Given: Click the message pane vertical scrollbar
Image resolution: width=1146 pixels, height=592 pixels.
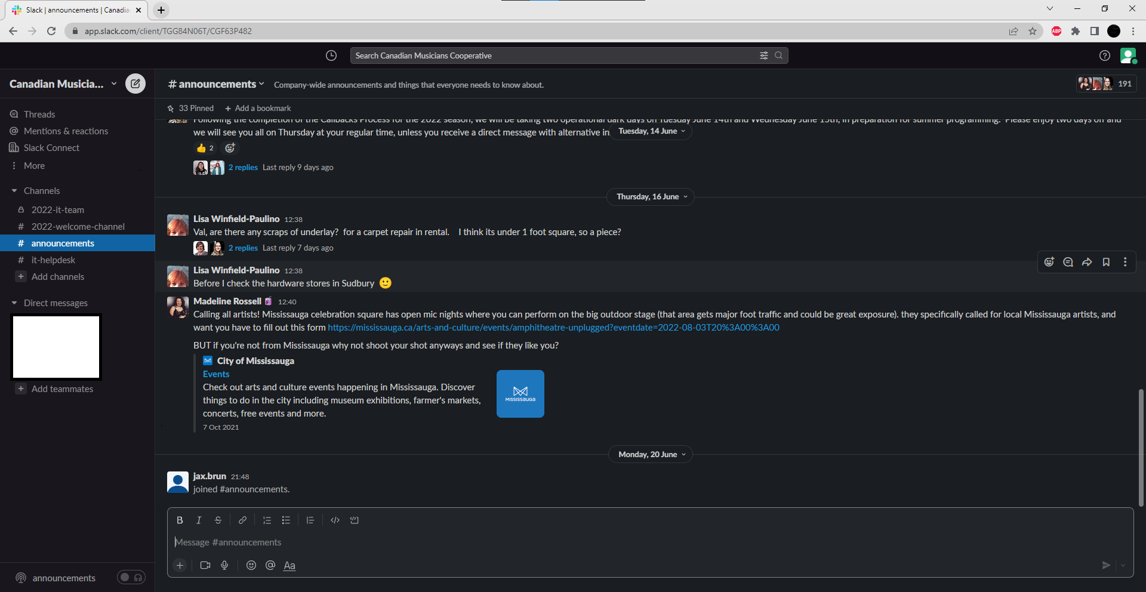Looking at the screenshot, I should (x=1141, y=448).
